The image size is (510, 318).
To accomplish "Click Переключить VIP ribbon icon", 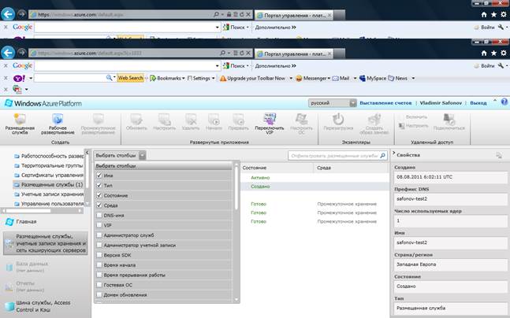I will [x=270, y=124].
